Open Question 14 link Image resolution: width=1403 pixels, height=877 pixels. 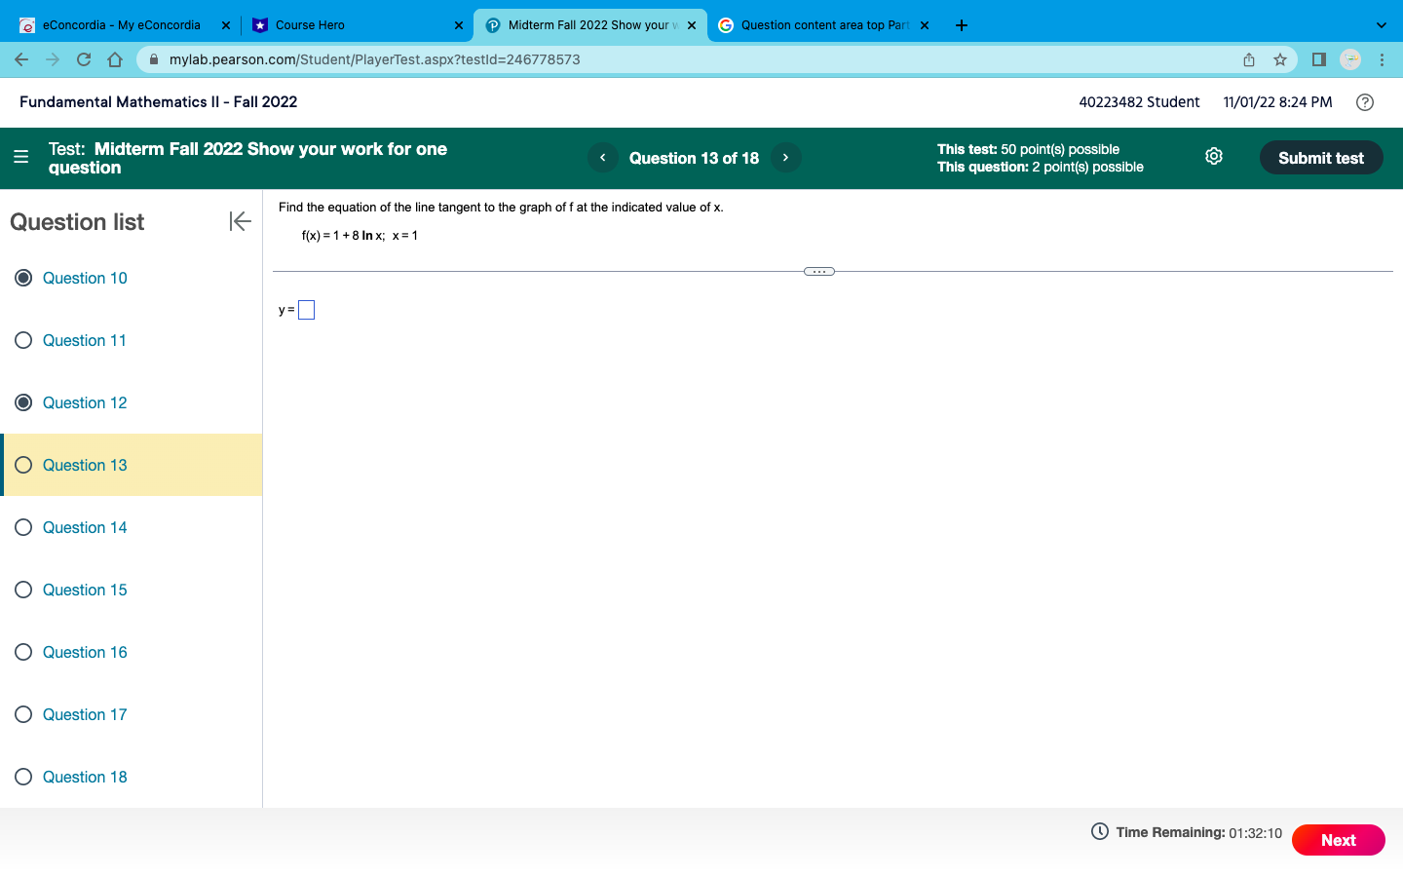(x=85, y=527)
